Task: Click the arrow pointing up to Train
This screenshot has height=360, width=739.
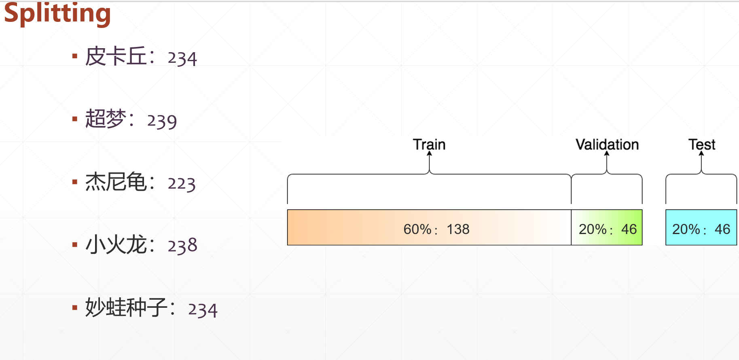Action: coord(430,162)
